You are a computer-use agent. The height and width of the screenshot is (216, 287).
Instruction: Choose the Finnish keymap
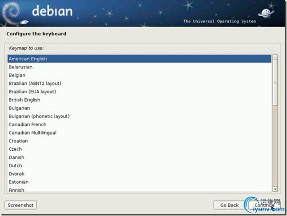(x=139, y=189)
